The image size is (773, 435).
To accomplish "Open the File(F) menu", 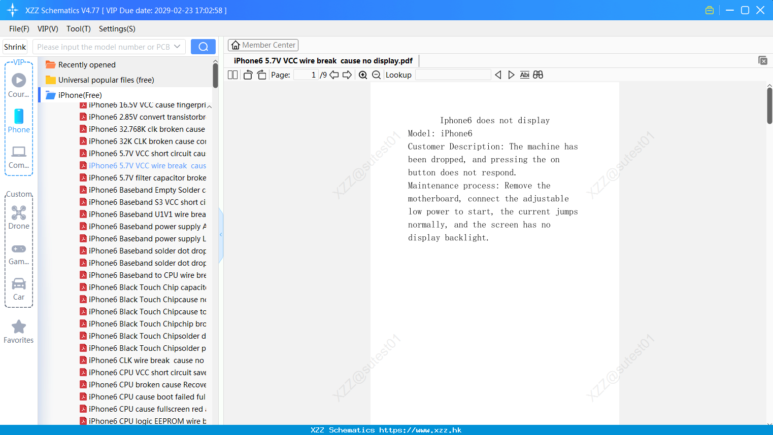I will tap(19, 29).
